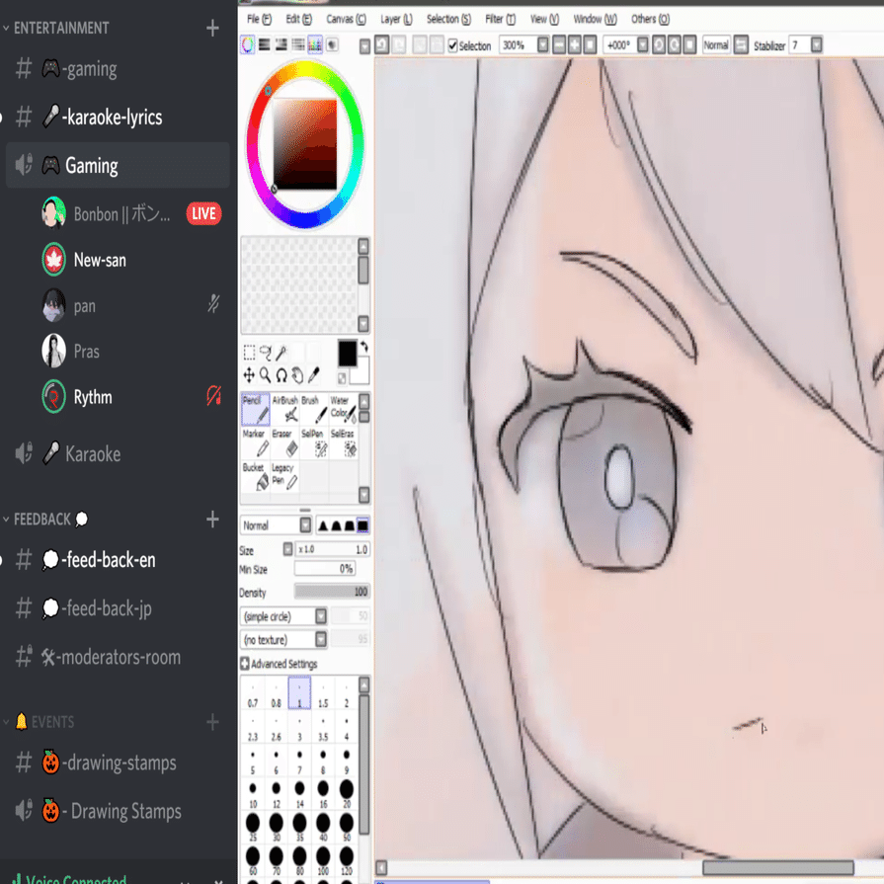
Task: Open the Layer menu
Action: pyautogui.click(x=396, y=19)
